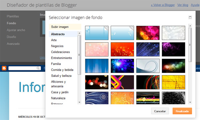
Task: Choose orange floral swirls thumbnail
Action: pos(122,98)
